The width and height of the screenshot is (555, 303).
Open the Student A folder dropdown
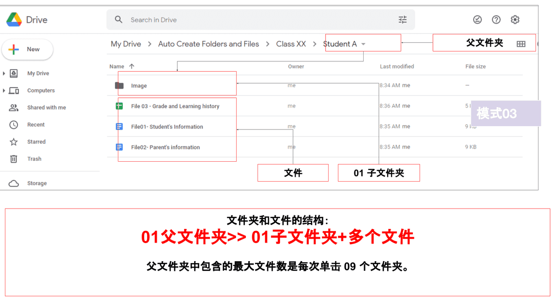tap(363, 44)
